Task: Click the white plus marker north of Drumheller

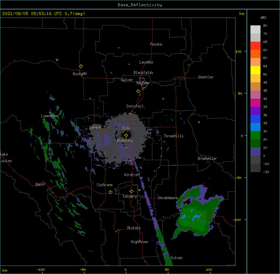Action: [x=199, y=122]
